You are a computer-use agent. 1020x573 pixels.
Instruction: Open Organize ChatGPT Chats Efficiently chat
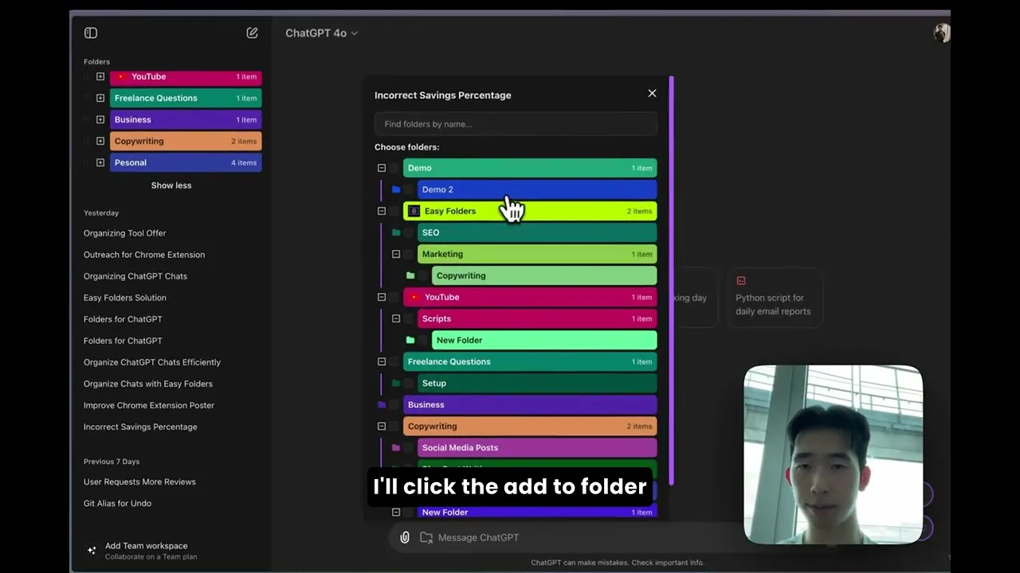pyautogui.click(x=152, y=362)
